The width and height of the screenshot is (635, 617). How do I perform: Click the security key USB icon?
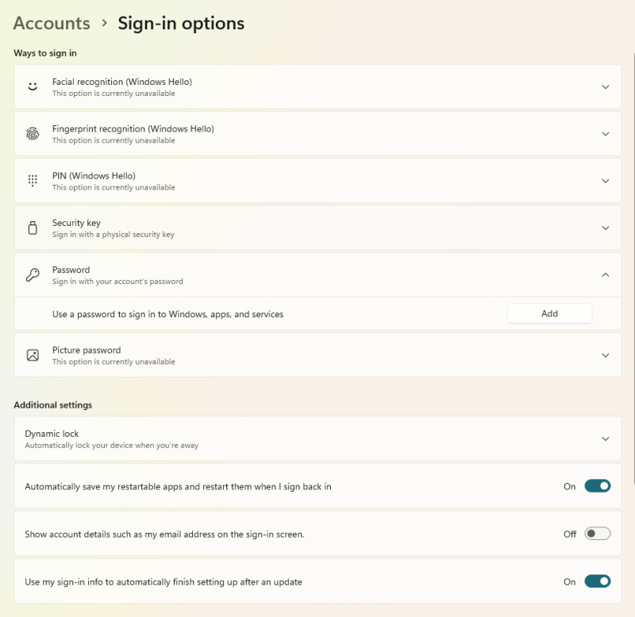pos(33,228)
